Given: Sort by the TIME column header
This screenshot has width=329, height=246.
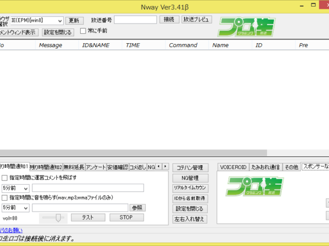Looking at the screenshot, I should (144, 45).
